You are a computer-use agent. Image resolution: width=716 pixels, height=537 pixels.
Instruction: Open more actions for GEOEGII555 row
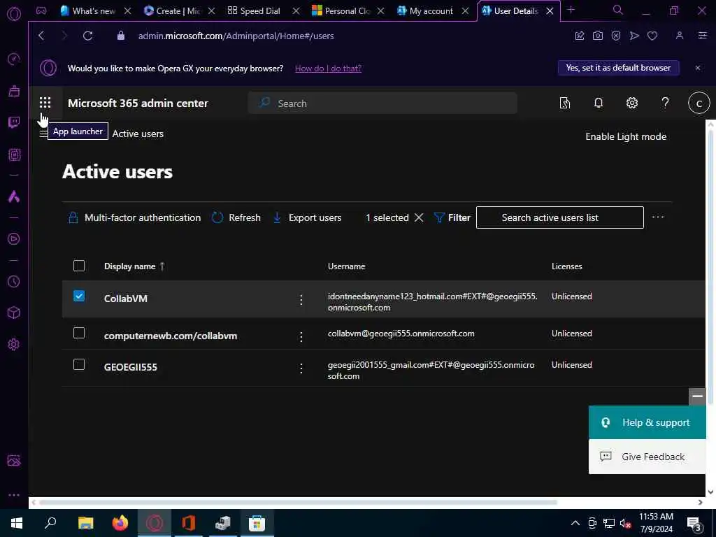(301, 368)
